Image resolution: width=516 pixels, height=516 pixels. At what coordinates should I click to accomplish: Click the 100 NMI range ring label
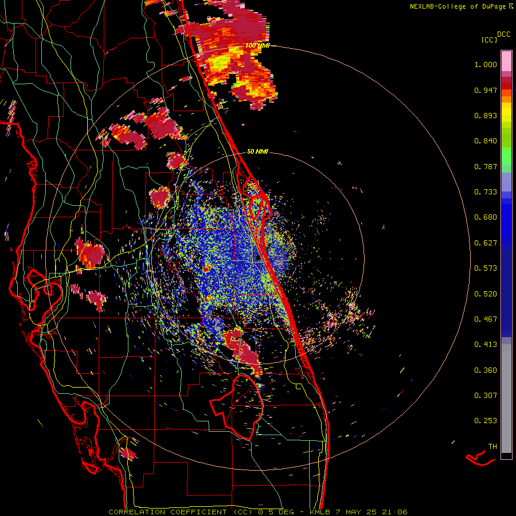pos(257,45)
